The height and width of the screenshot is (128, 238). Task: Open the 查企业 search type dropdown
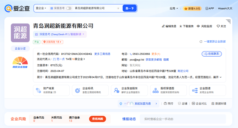[x=41, y=8]
